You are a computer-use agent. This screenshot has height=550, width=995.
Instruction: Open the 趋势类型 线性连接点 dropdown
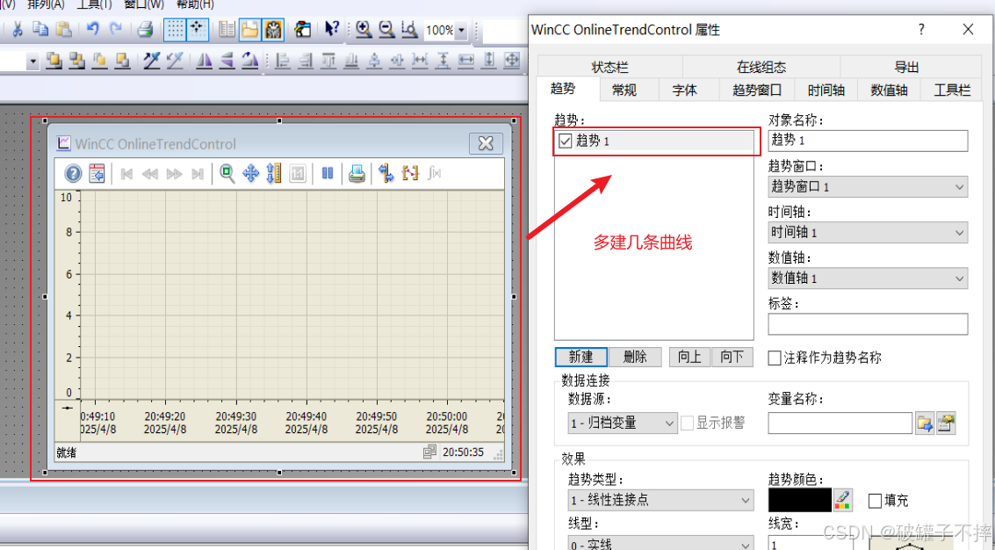tap(660, 501)
